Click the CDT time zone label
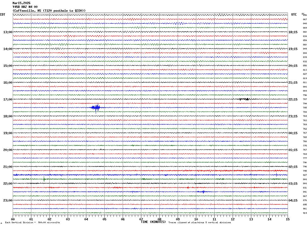 (3, 15)
